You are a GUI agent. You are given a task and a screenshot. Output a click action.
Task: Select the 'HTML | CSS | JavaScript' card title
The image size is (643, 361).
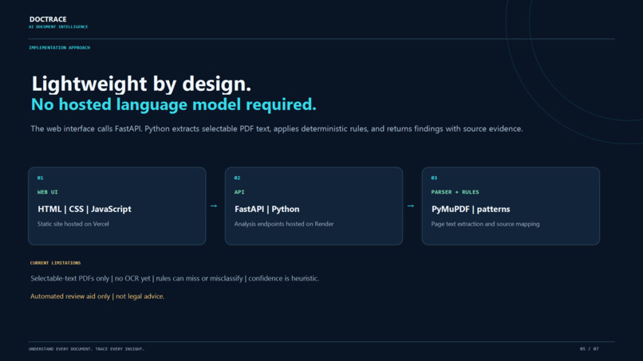[85, 209]
